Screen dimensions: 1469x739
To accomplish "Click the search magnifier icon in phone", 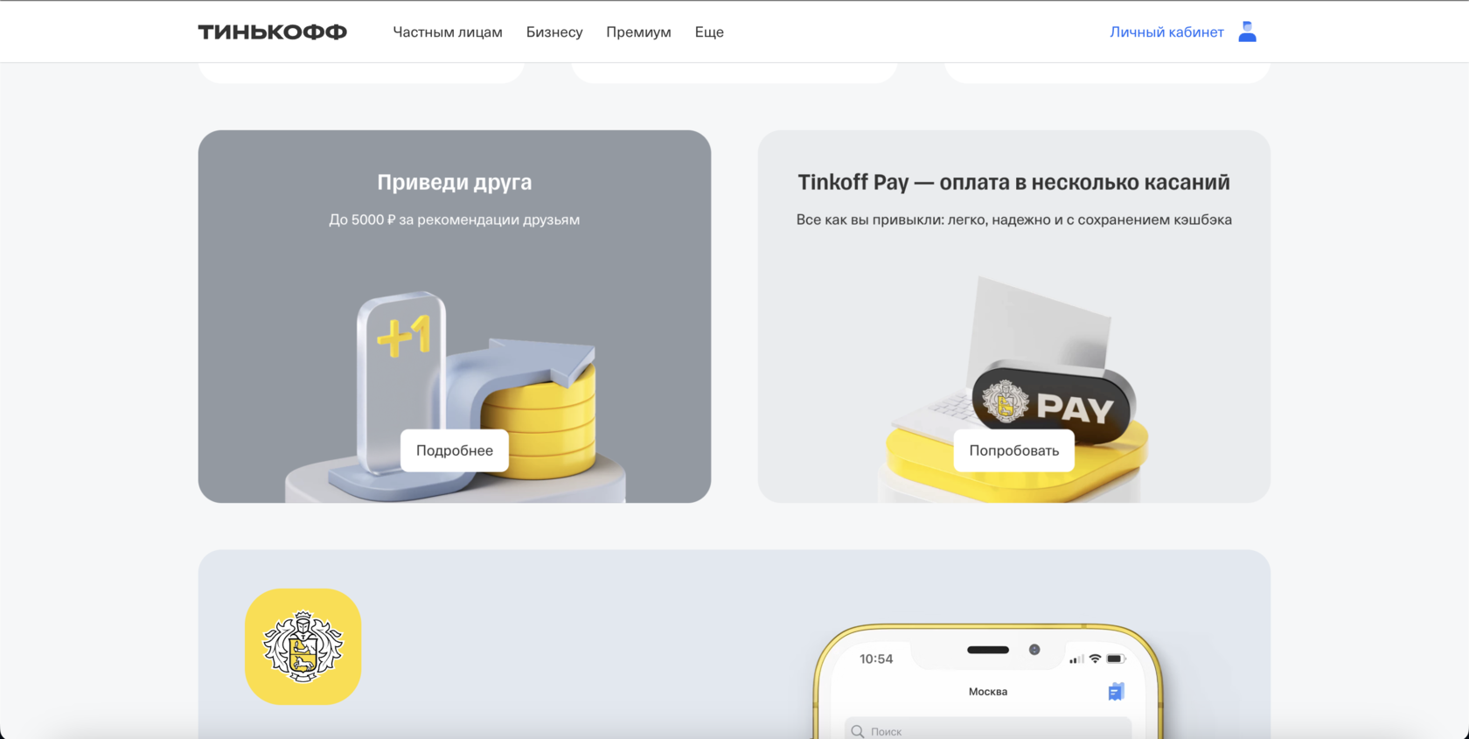I will tap(858, 731).
